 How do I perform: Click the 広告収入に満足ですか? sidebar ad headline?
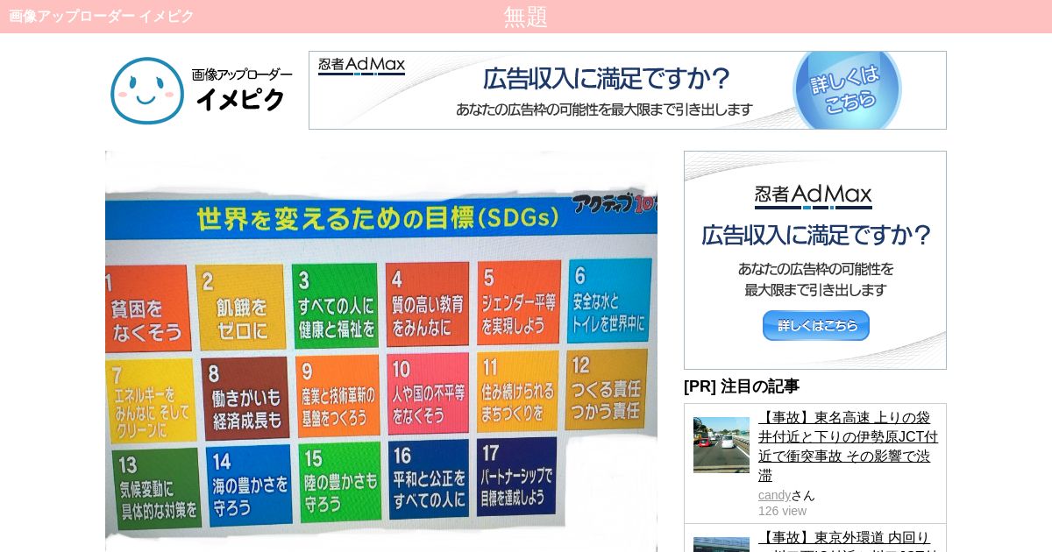(x=815, y=234)
